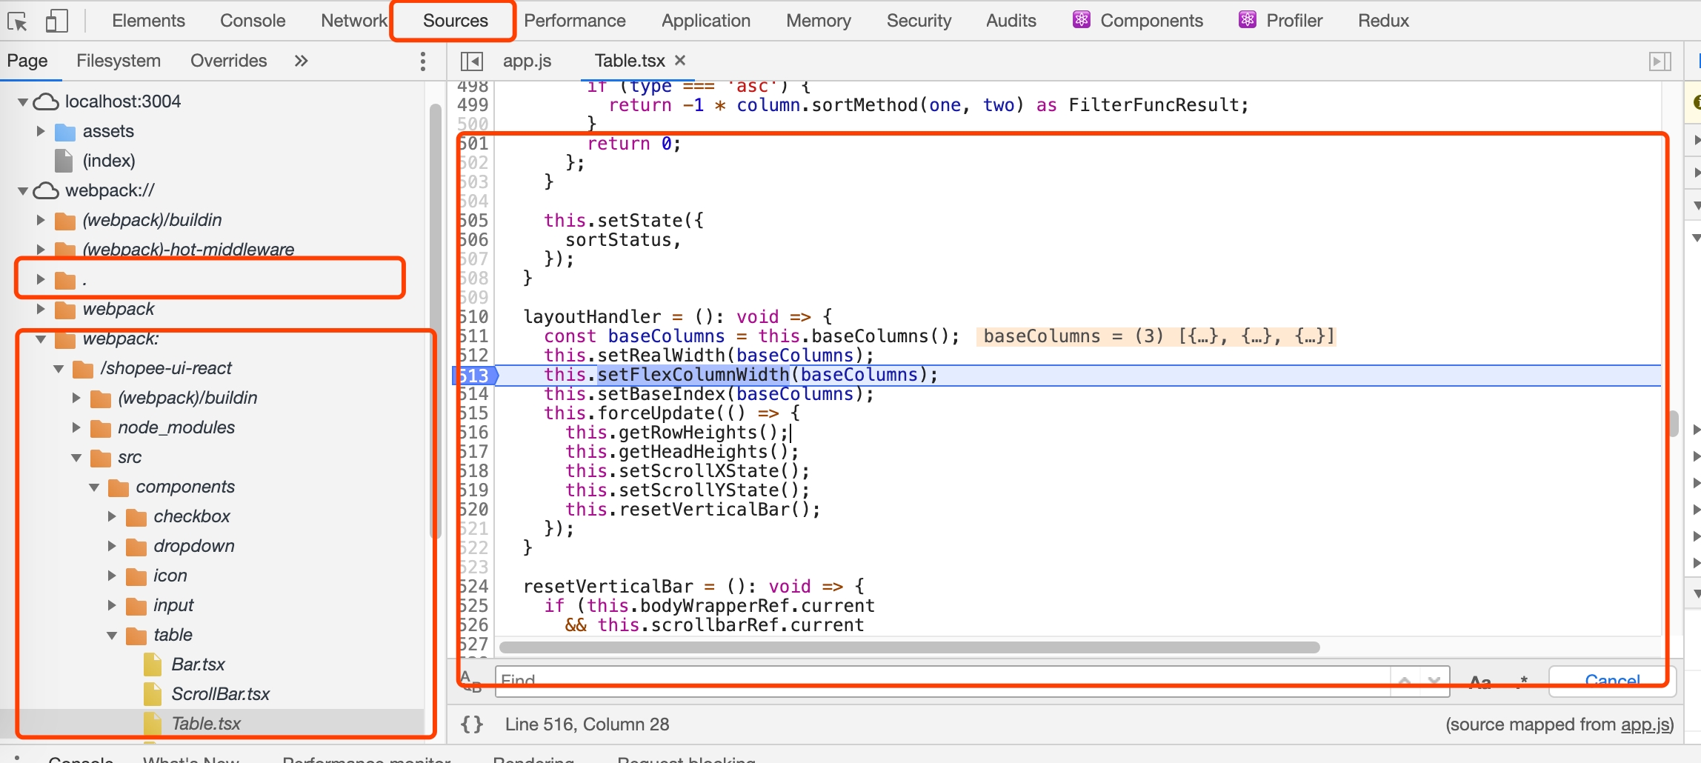This screenshot has width=1701, height=763.
Task: Expand the checkbox components folder
Action: [x=112, y=516]
